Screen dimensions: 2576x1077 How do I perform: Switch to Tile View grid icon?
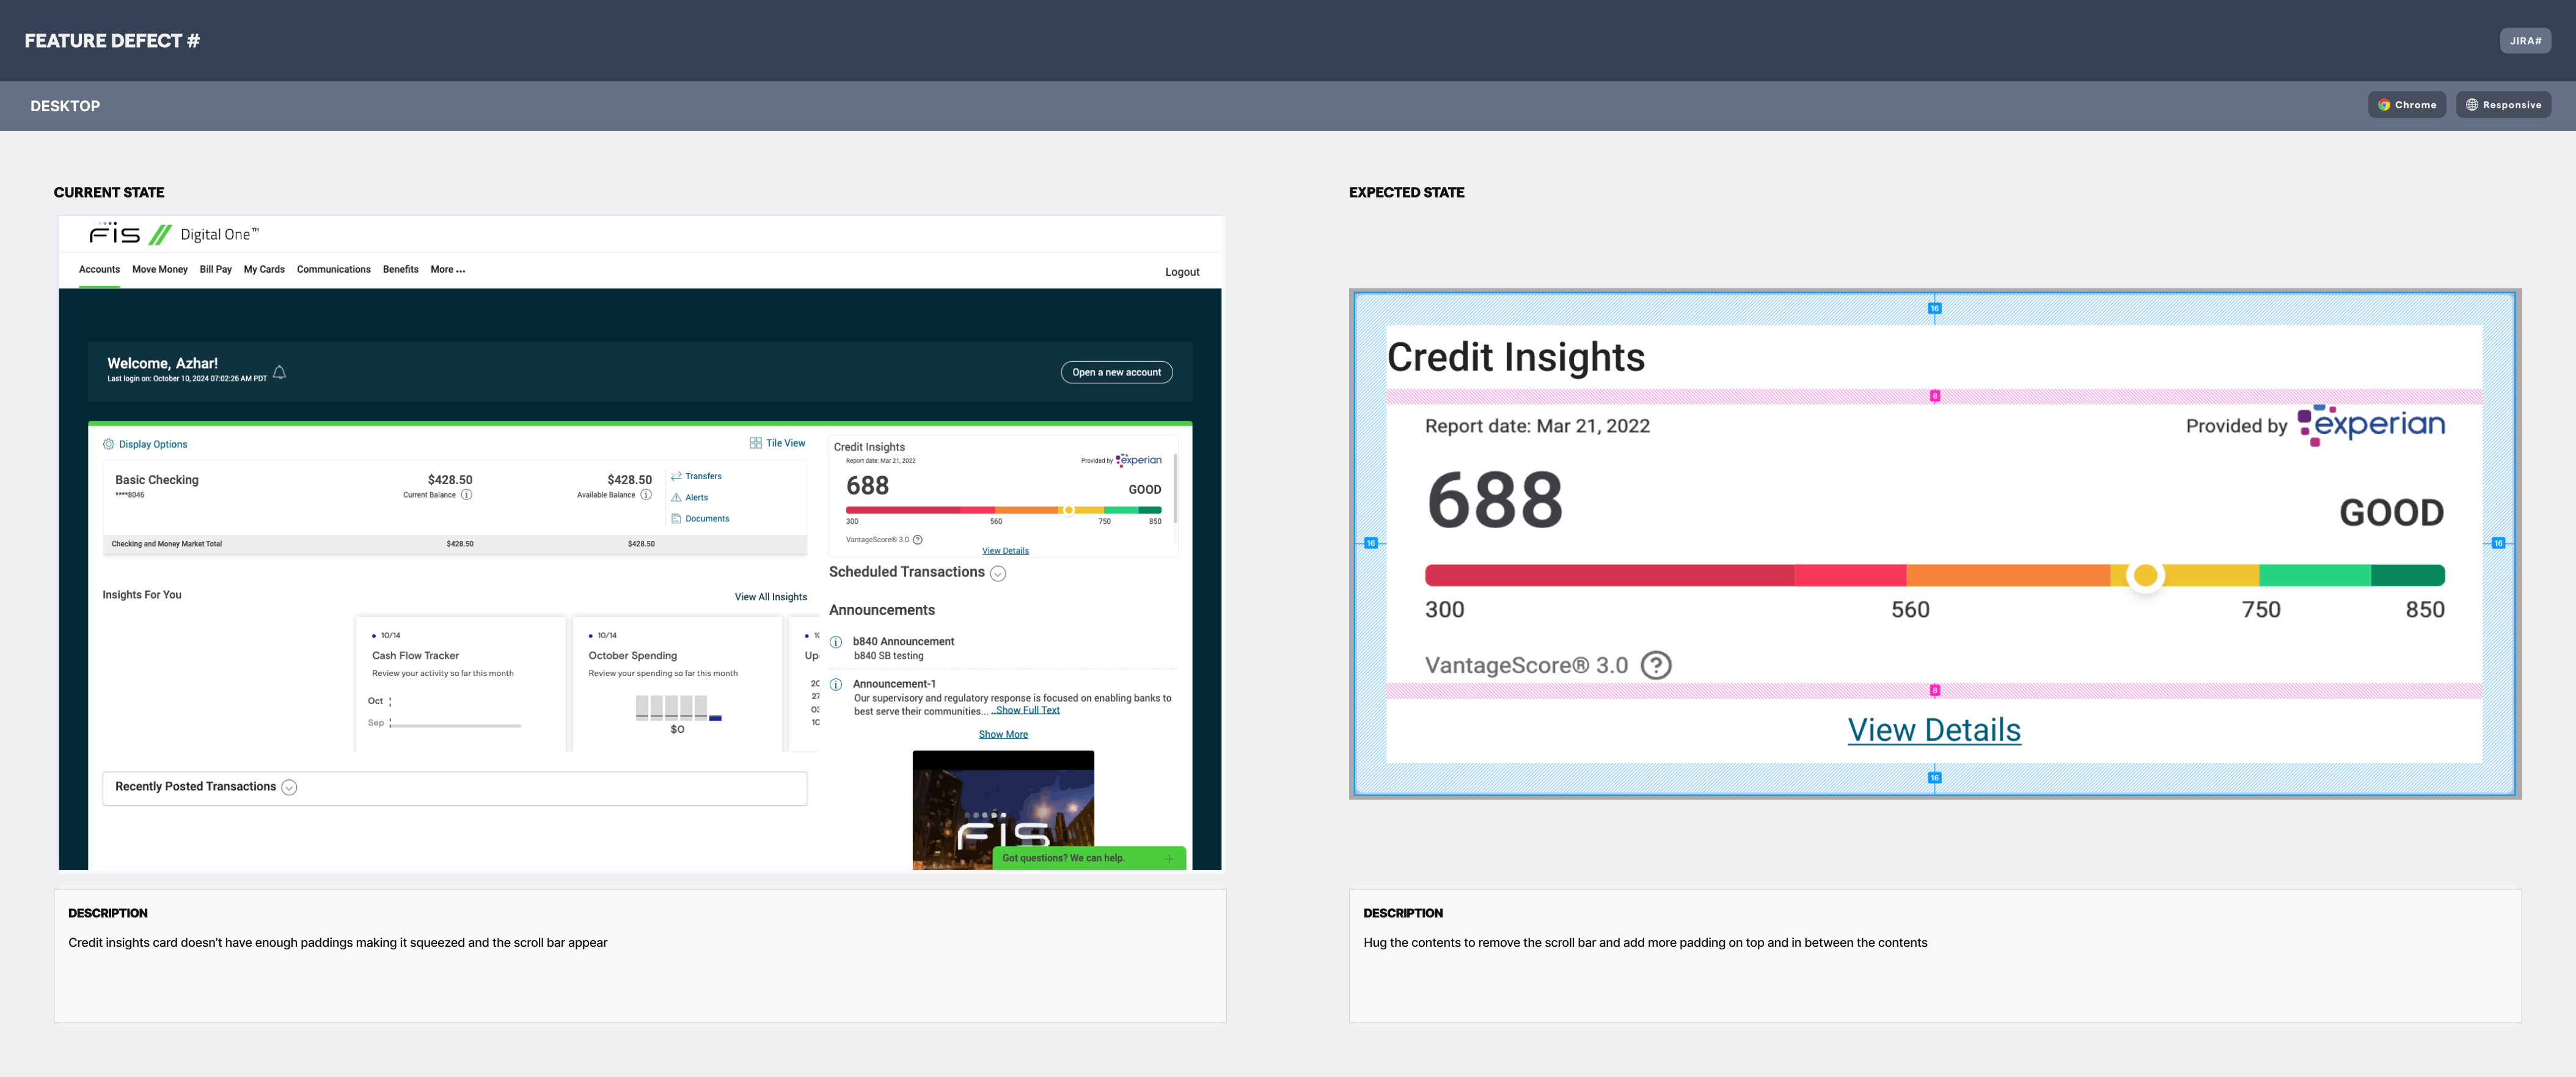(x=755, y=443)
